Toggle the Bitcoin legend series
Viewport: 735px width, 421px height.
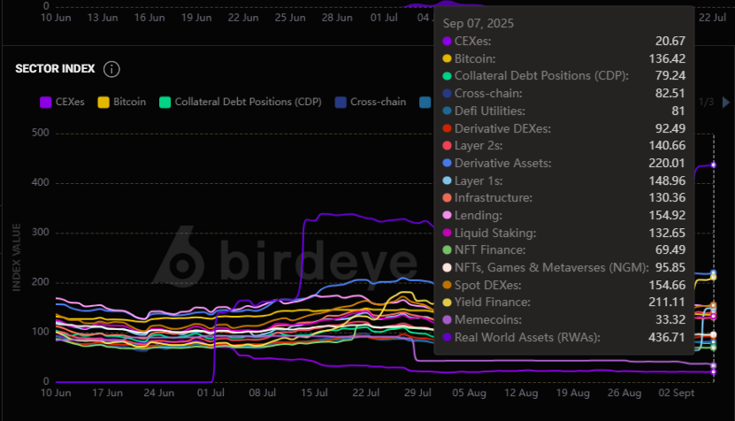click(122, 103)
